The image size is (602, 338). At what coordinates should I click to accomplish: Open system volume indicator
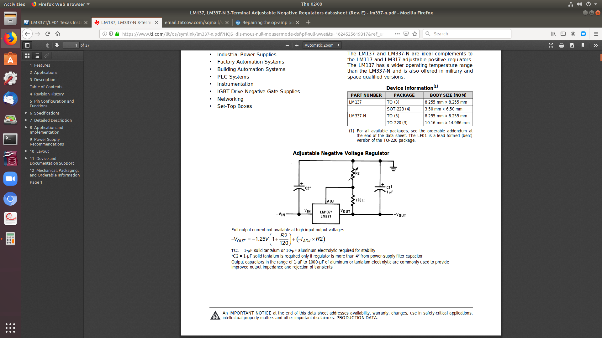tap(579, 4)
